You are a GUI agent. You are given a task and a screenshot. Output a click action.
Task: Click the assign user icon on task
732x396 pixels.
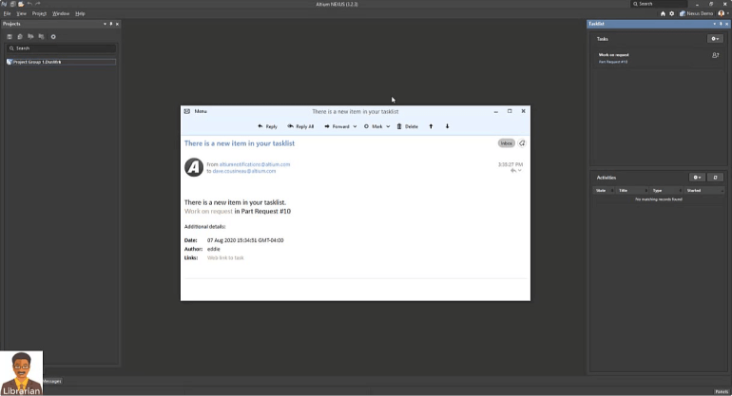(716, 55)
